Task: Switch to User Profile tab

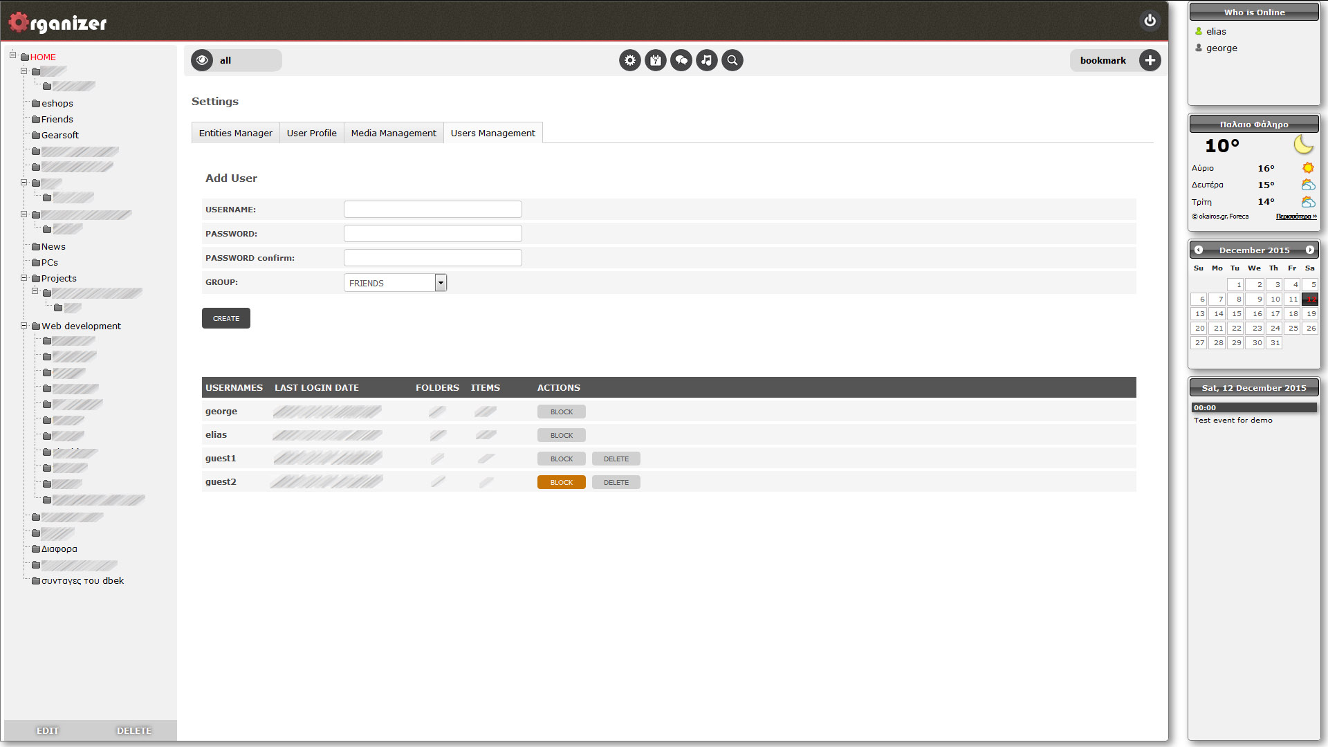Action: pyautogui.click(x=311, y=133)
